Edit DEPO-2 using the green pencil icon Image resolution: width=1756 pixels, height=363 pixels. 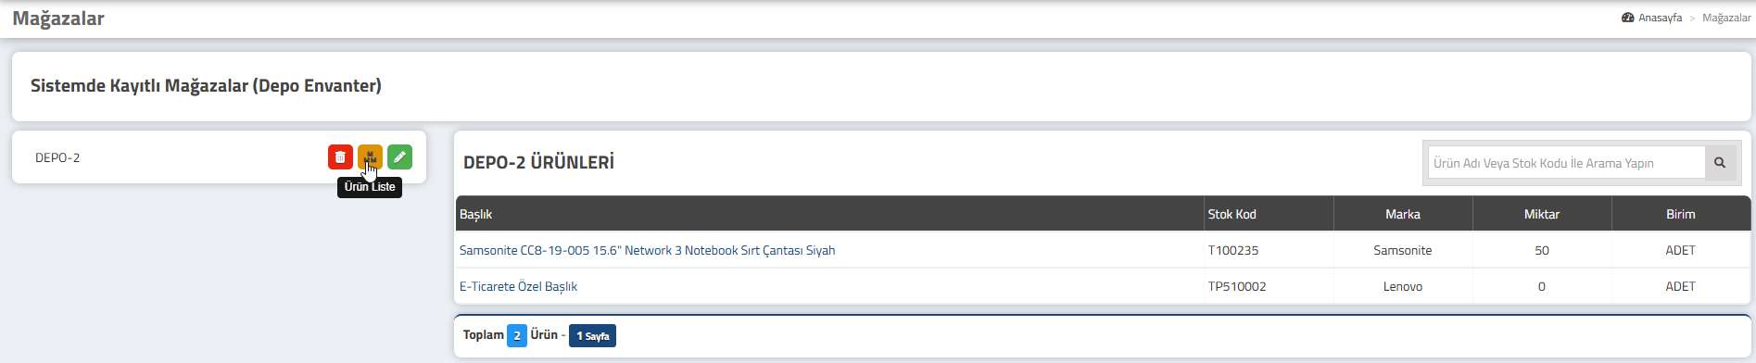click(x=399, y=157)
